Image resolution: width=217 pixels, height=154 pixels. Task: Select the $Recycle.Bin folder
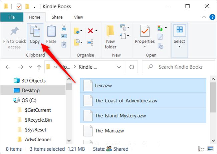[x=35, y=120]
